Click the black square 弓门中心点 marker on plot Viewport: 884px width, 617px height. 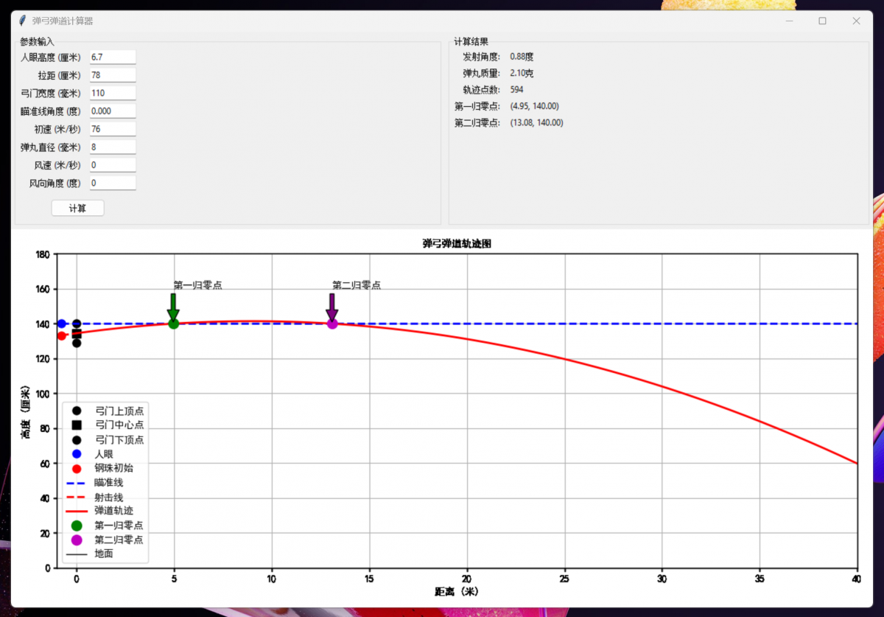pos(77,333)
